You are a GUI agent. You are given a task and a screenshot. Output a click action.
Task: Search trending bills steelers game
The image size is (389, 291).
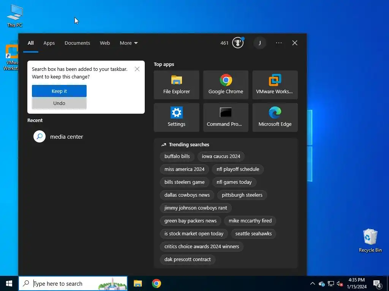184,182
